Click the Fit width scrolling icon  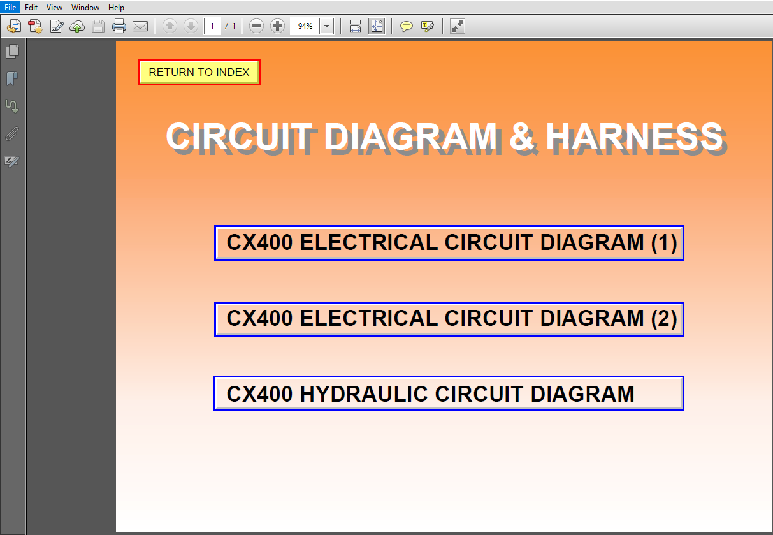tap(356, 26)
